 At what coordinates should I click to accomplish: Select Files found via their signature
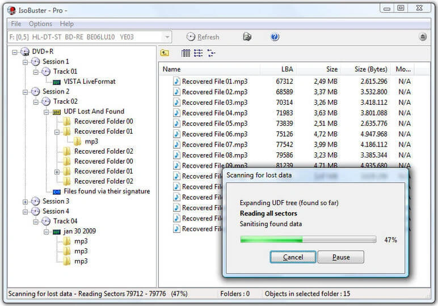click(x=107, y=191)
